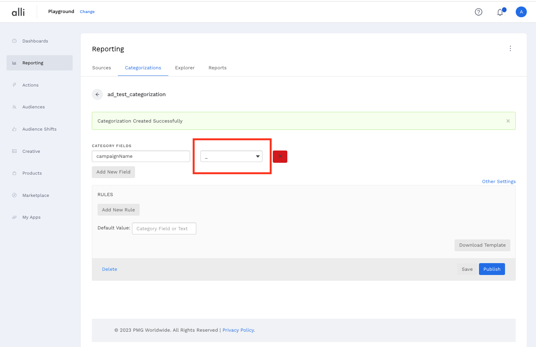Click the Default Value text field
The height and width of the screenshot is (347, 536).
click(x=164, y=229)
